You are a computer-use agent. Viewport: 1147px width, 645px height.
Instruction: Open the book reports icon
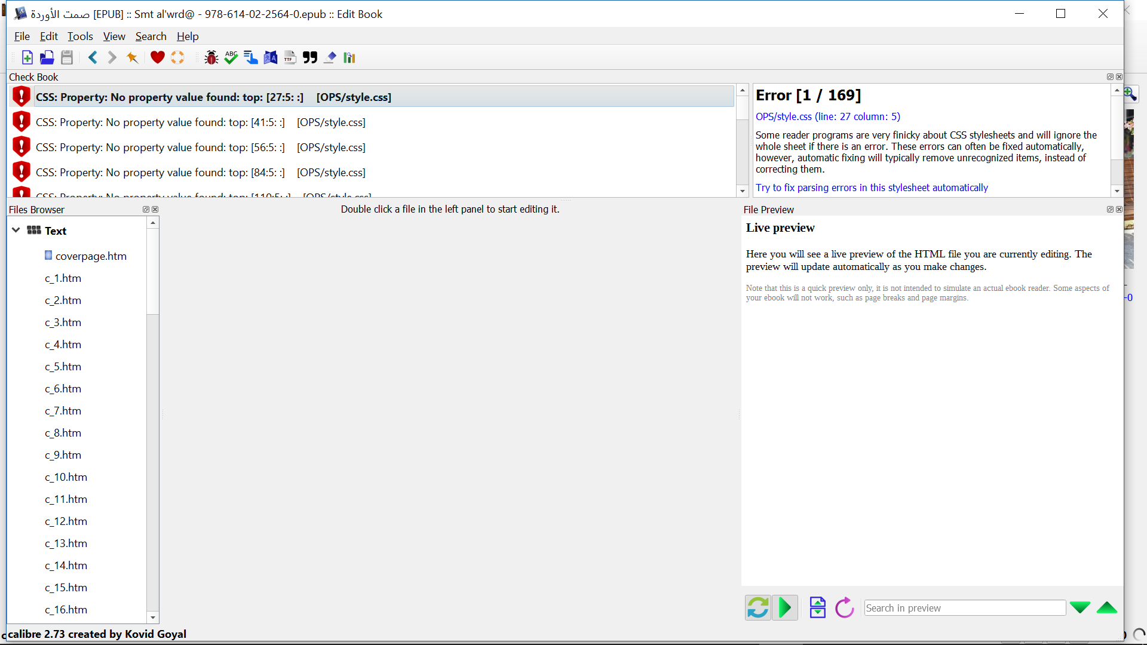[349, 57]
